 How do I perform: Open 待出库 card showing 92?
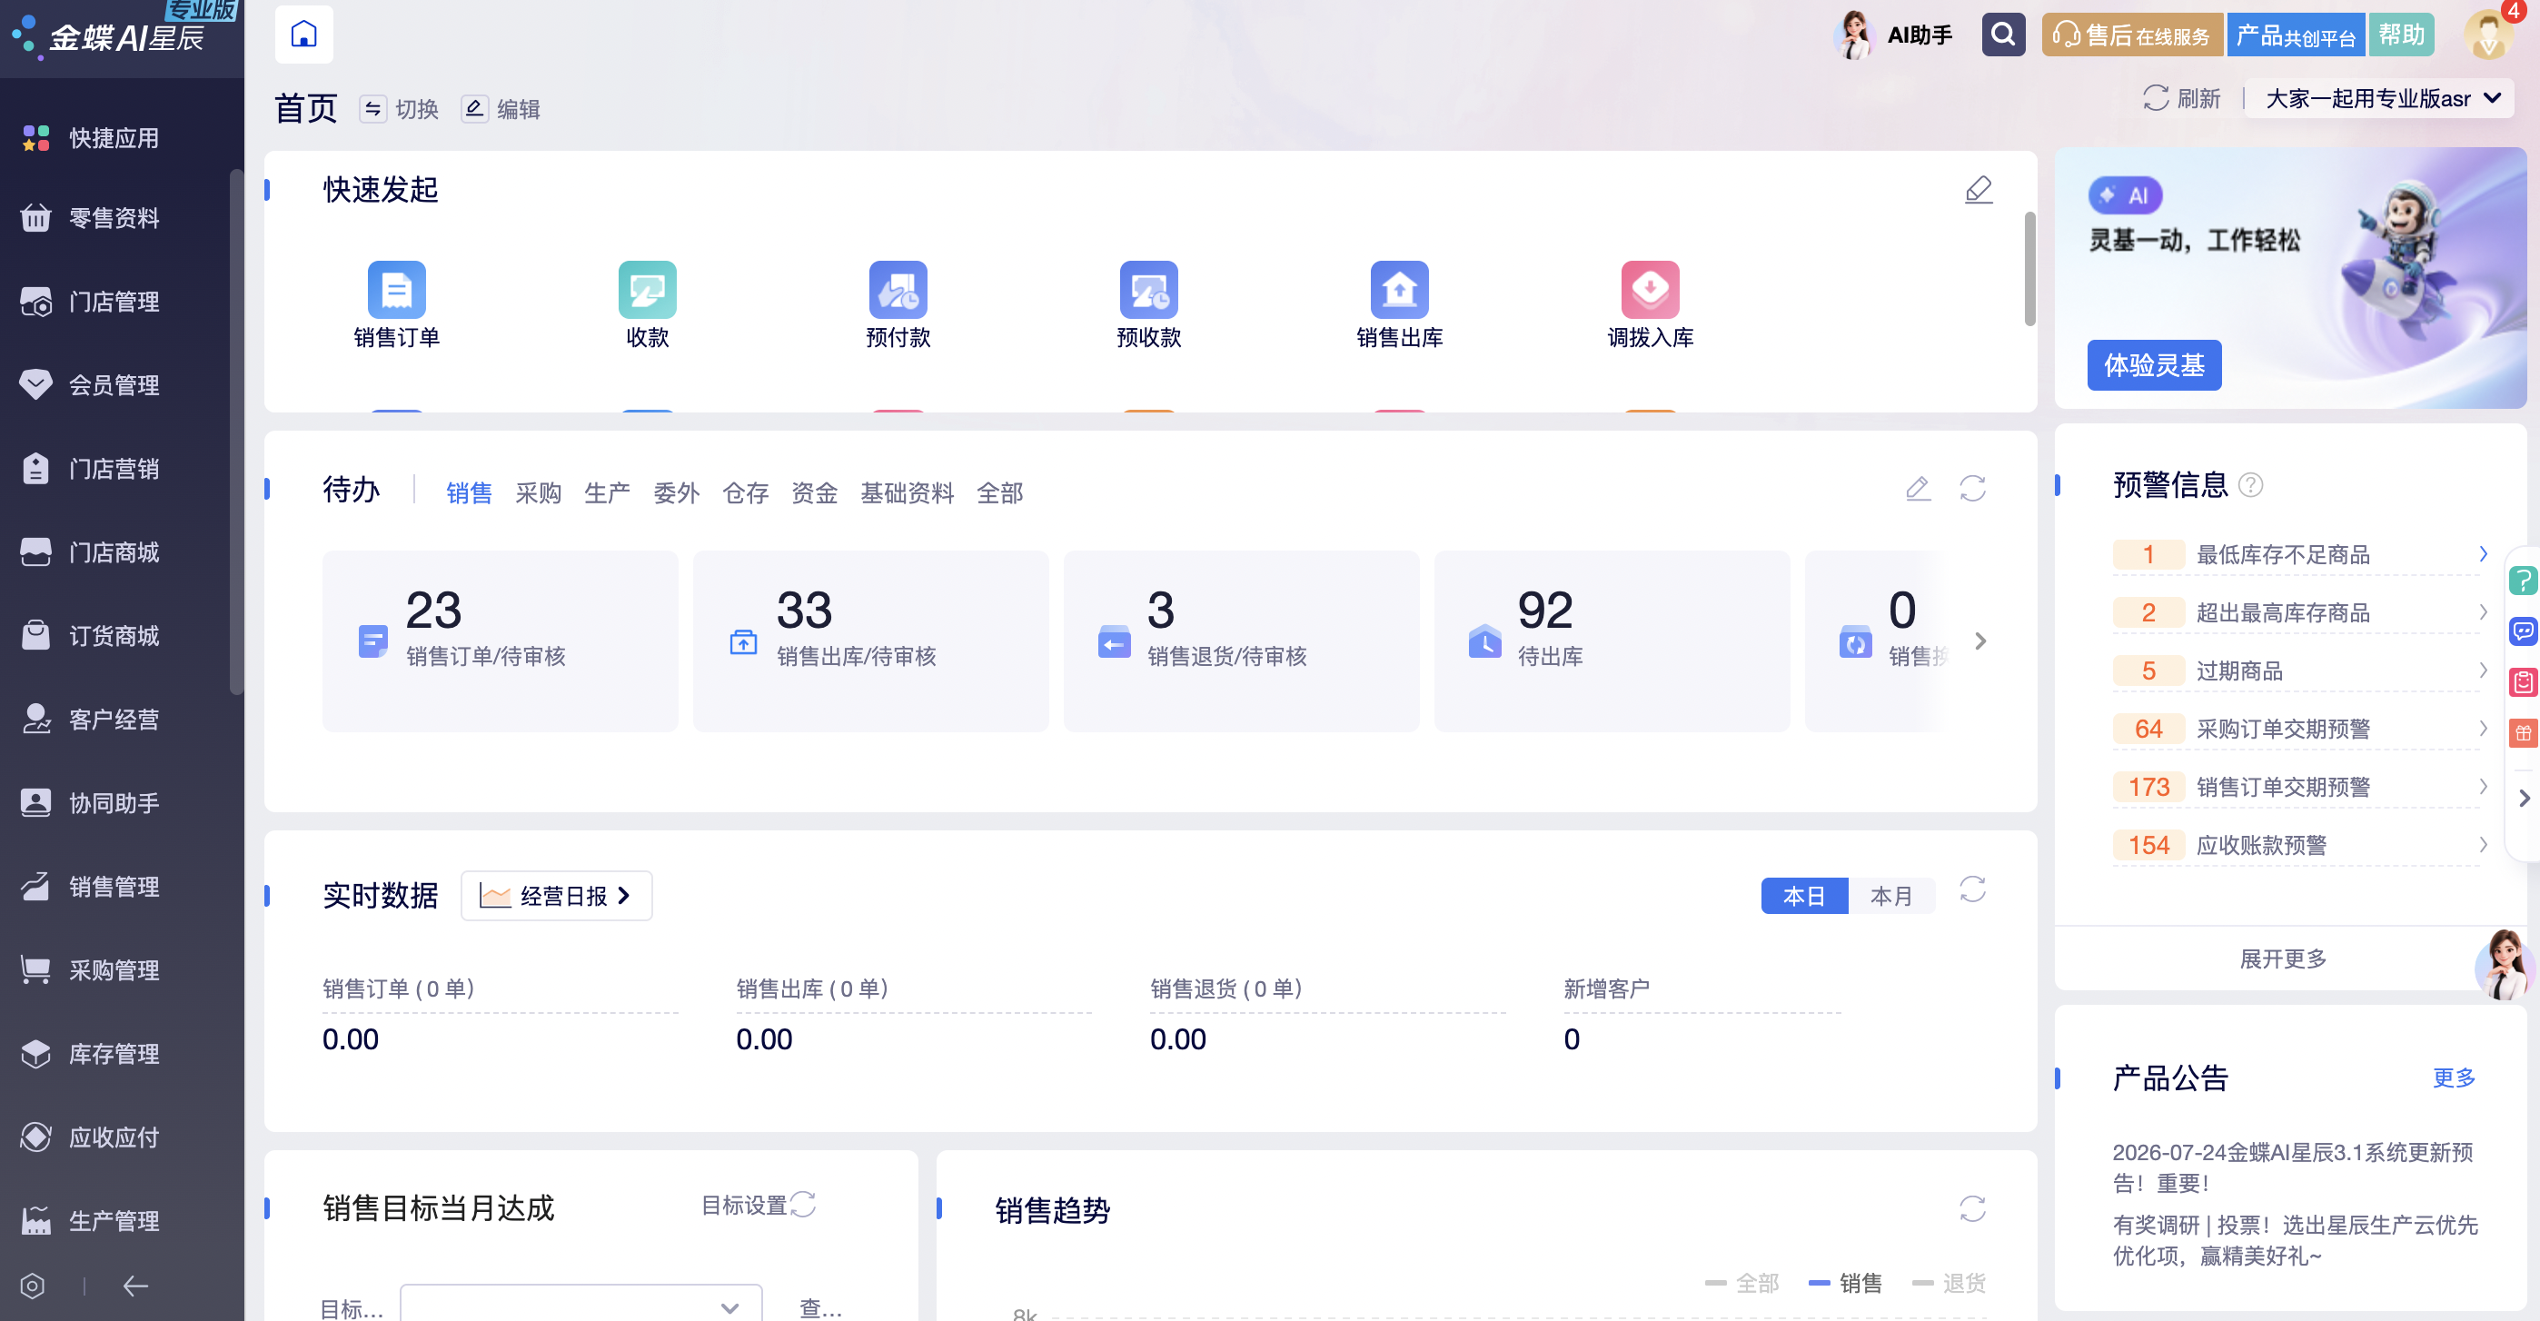(x=1612, y=641)
